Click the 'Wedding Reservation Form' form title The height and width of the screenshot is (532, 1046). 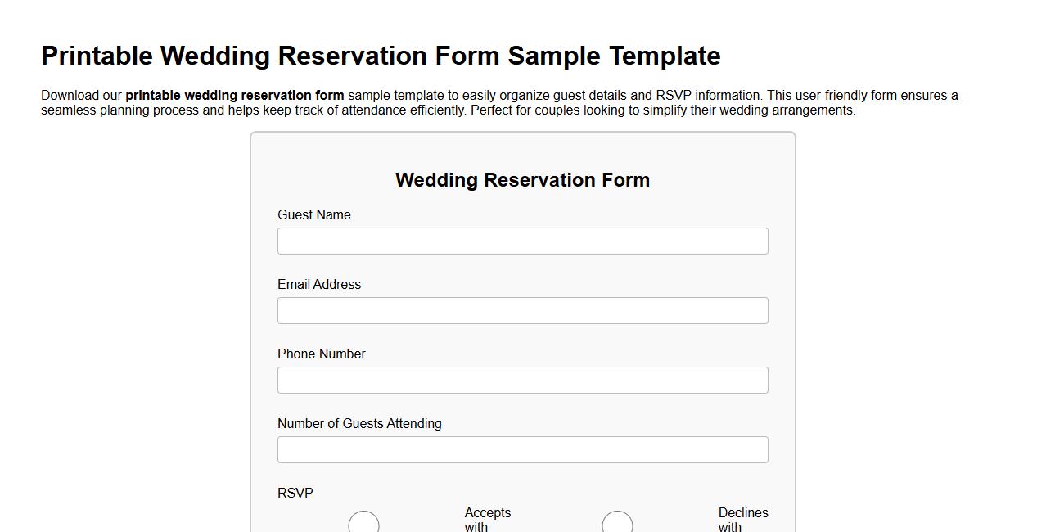pos(522,180)
